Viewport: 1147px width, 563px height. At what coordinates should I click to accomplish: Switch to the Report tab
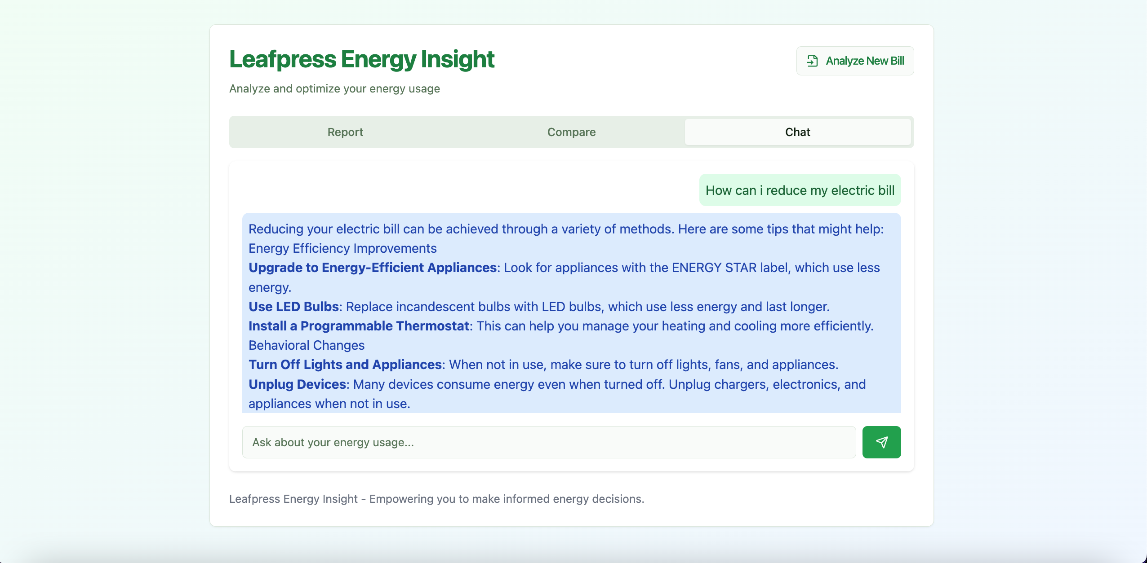[345, 132]
